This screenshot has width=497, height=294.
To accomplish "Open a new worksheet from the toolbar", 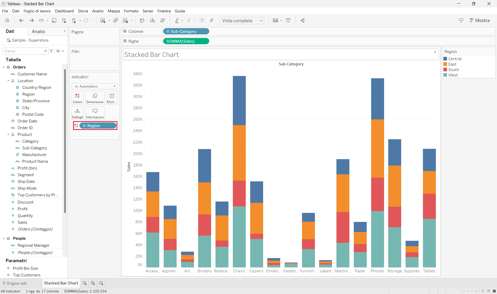I will click(103, 20).
